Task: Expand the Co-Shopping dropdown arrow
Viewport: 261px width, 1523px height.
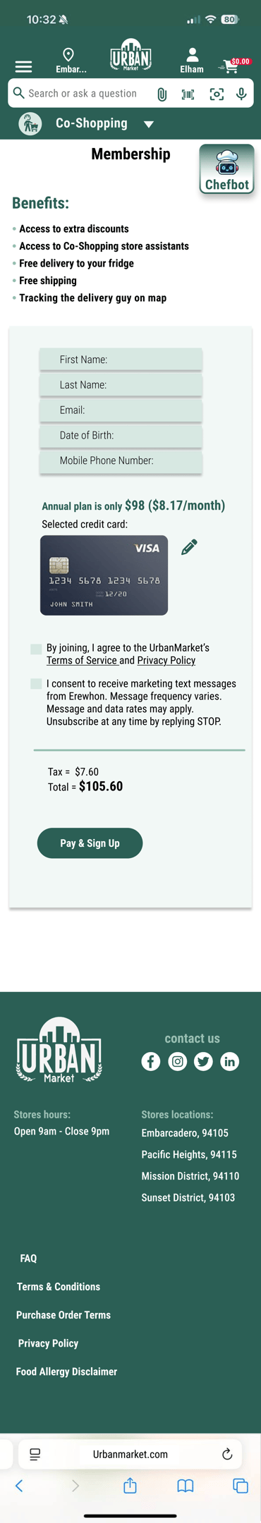Action: (x=149, y=124)
